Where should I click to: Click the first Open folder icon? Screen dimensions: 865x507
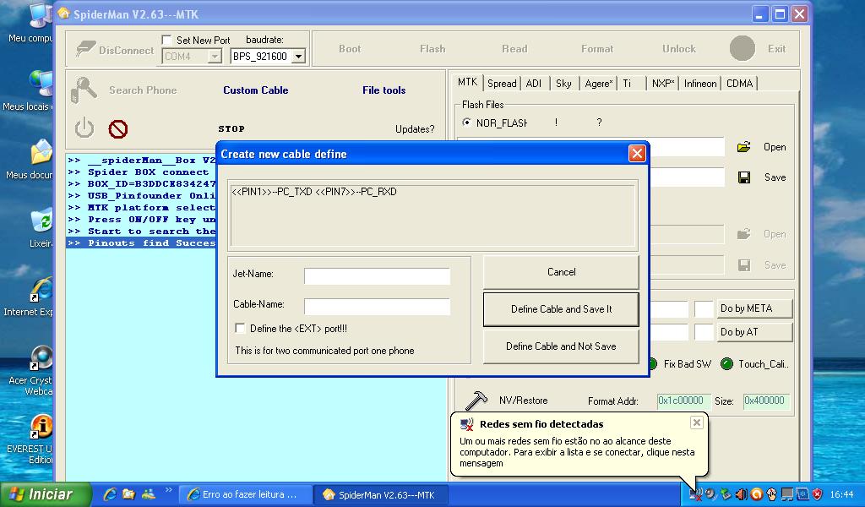coord(743,147)
